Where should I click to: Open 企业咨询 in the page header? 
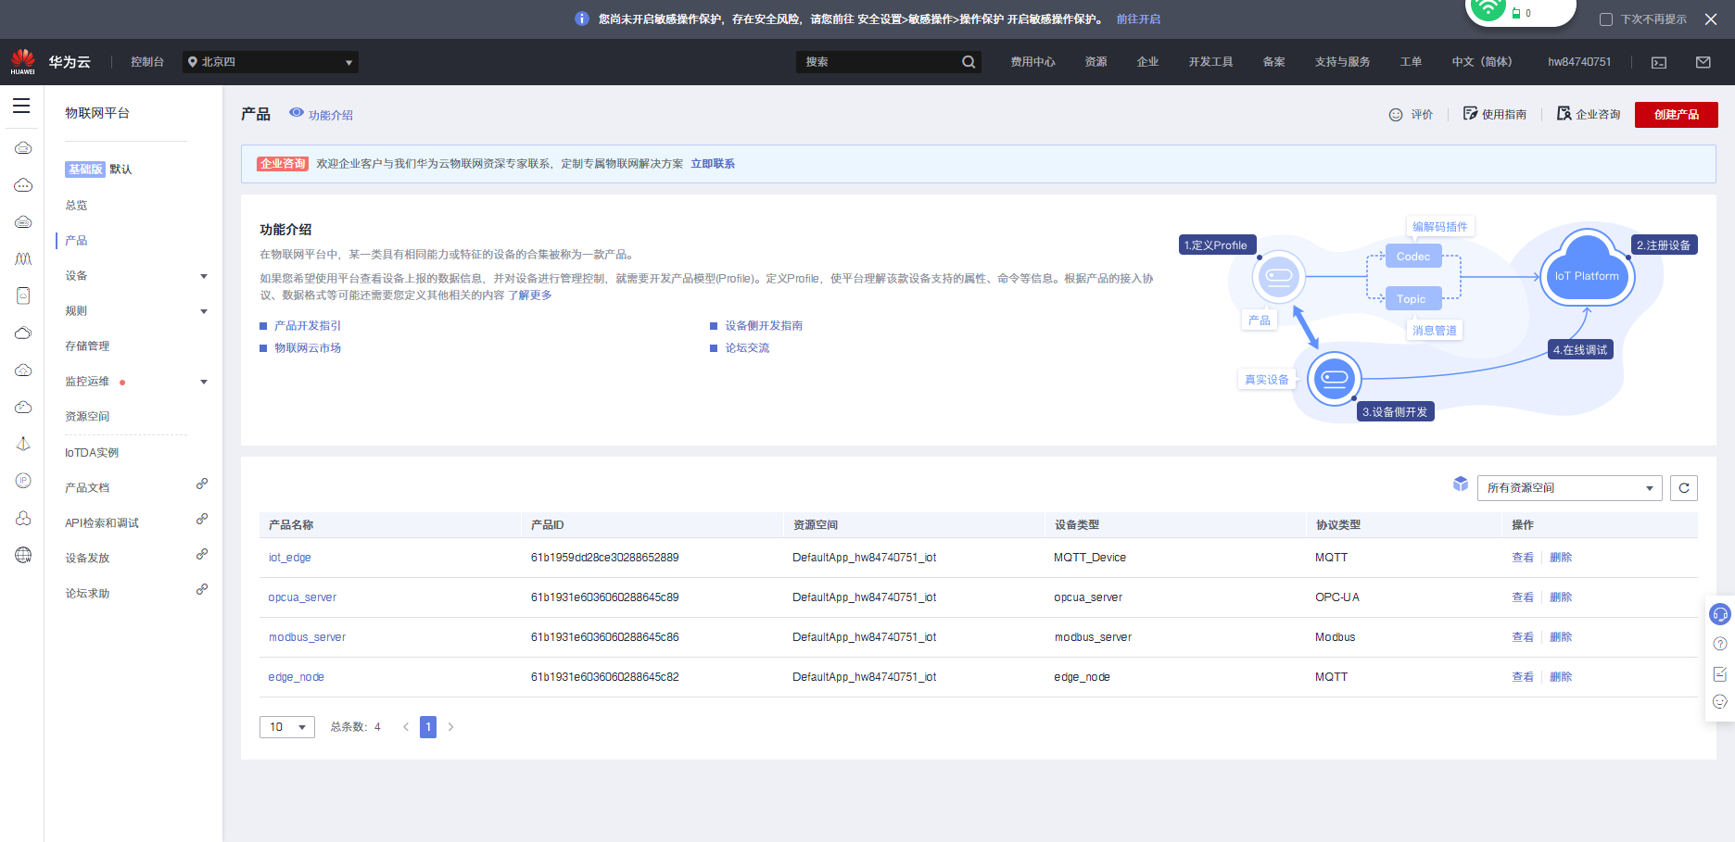point(1589,114)
